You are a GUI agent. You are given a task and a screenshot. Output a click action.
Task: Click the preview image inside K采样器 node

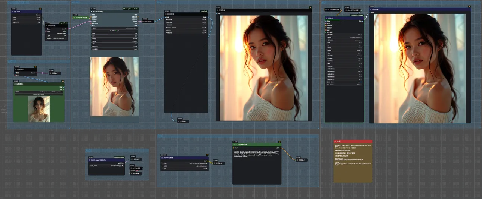pos(114,86)
